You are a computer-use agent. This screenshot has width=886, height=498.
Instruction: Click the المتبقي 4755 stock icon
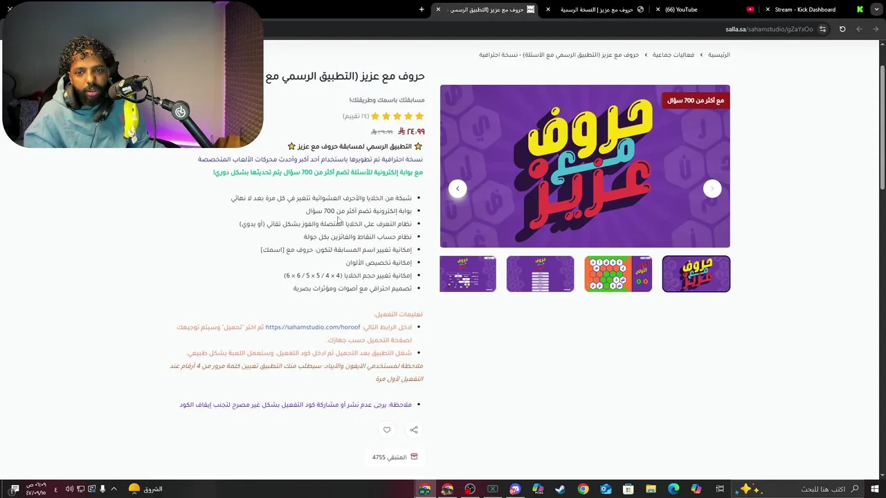[x=414, y=457]
